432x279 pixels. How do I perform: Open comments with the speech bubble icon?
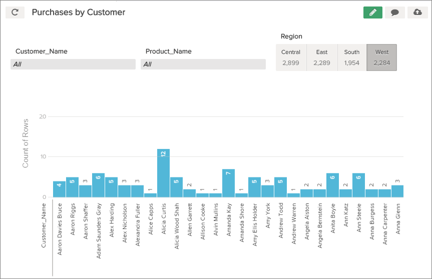click(395, 12)
